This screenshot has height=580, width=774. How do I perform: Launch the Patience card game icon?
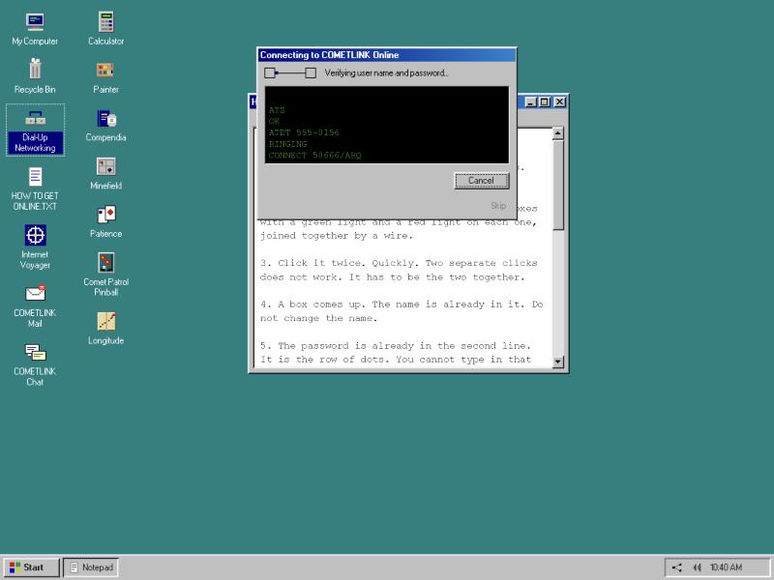pos(105,222)
